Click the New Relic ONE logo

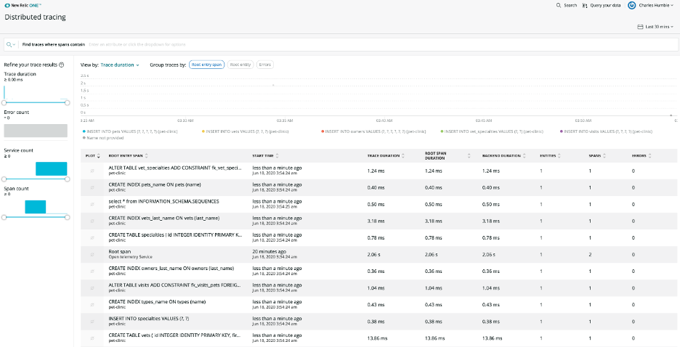click(x=23, y=6)
